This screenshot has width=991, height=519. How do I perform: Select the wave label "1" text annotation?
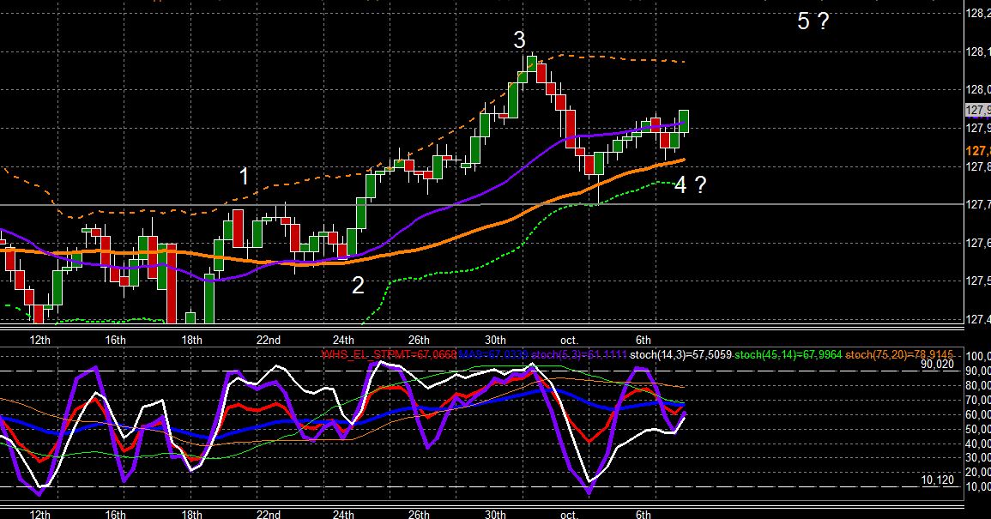click(244, 177)
